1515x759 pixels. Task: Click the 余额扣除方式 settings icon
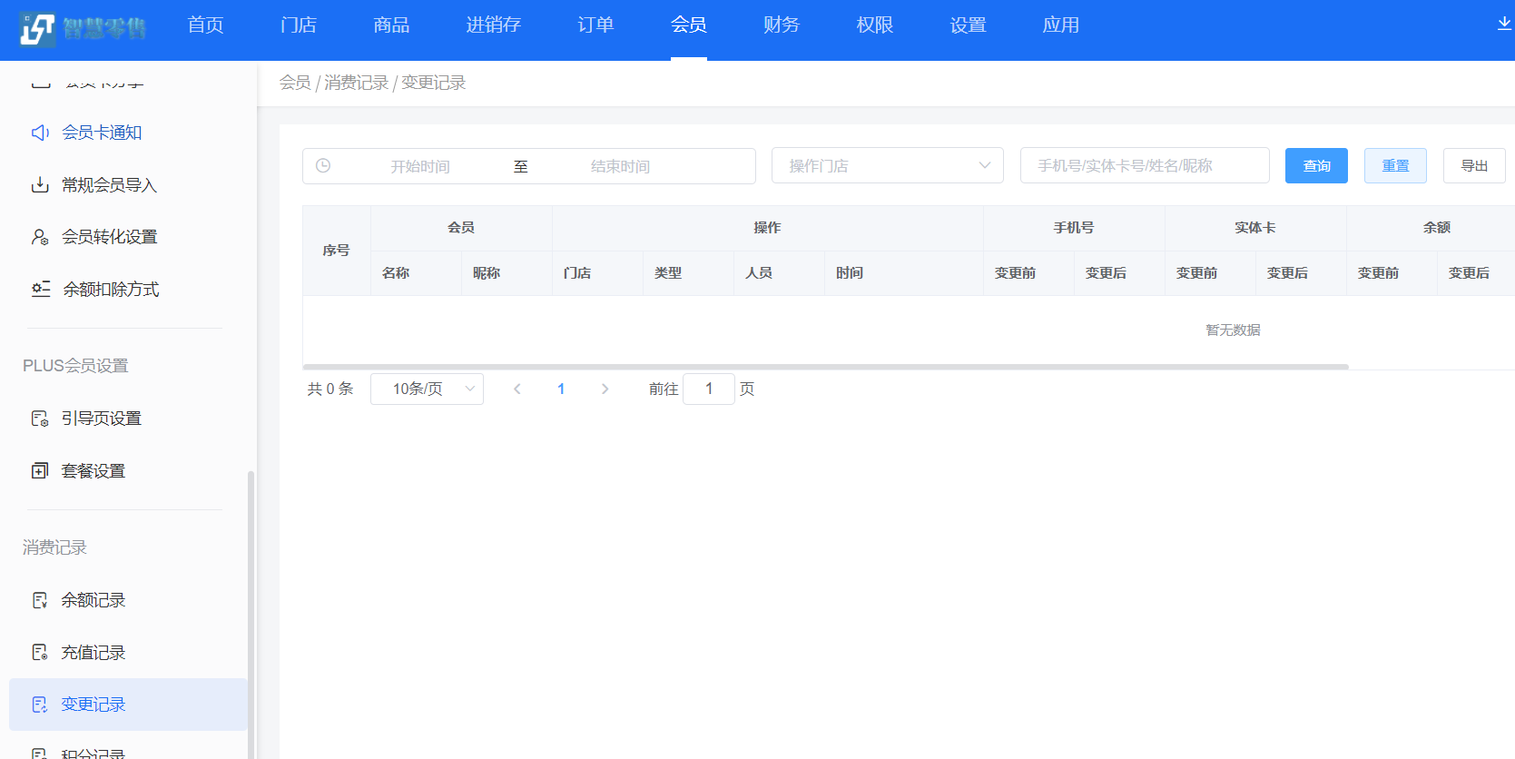pos(41,289)
